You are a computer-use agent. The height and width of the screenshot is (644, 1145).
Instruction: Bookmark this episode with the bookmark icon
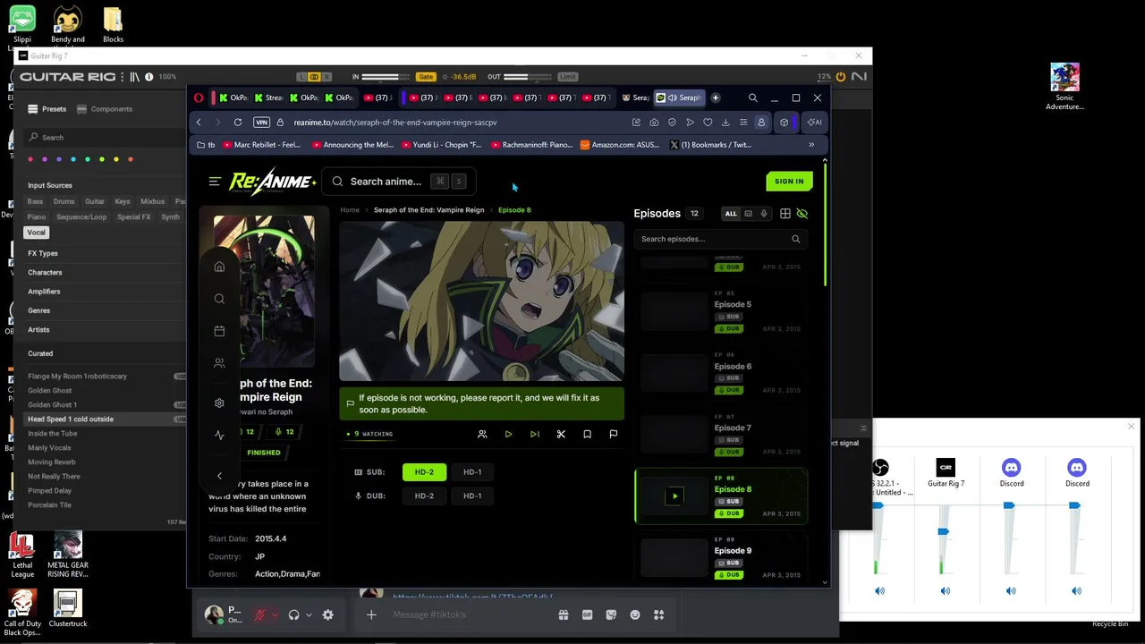click(587, 434)
